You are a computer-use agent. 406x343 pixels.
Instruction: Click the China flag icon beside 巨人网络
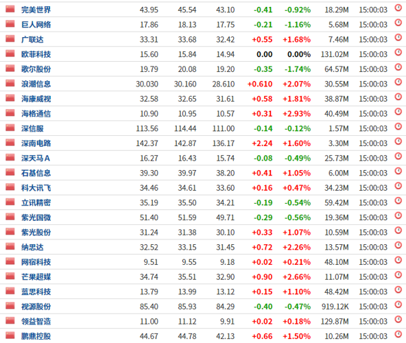[10, 24]
